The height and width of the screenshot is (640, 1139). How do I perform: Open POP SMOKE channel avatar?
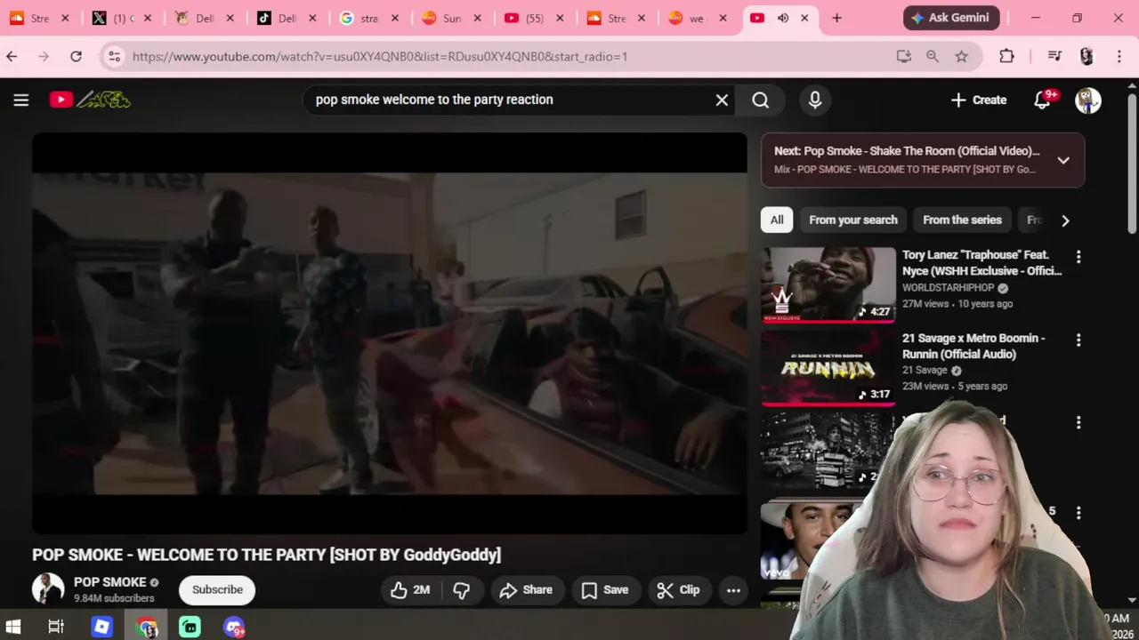[x=48, y=589]
